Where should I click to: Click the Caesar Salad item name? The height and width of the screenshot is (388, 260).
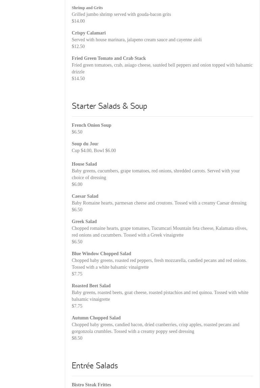coord(85,196)
